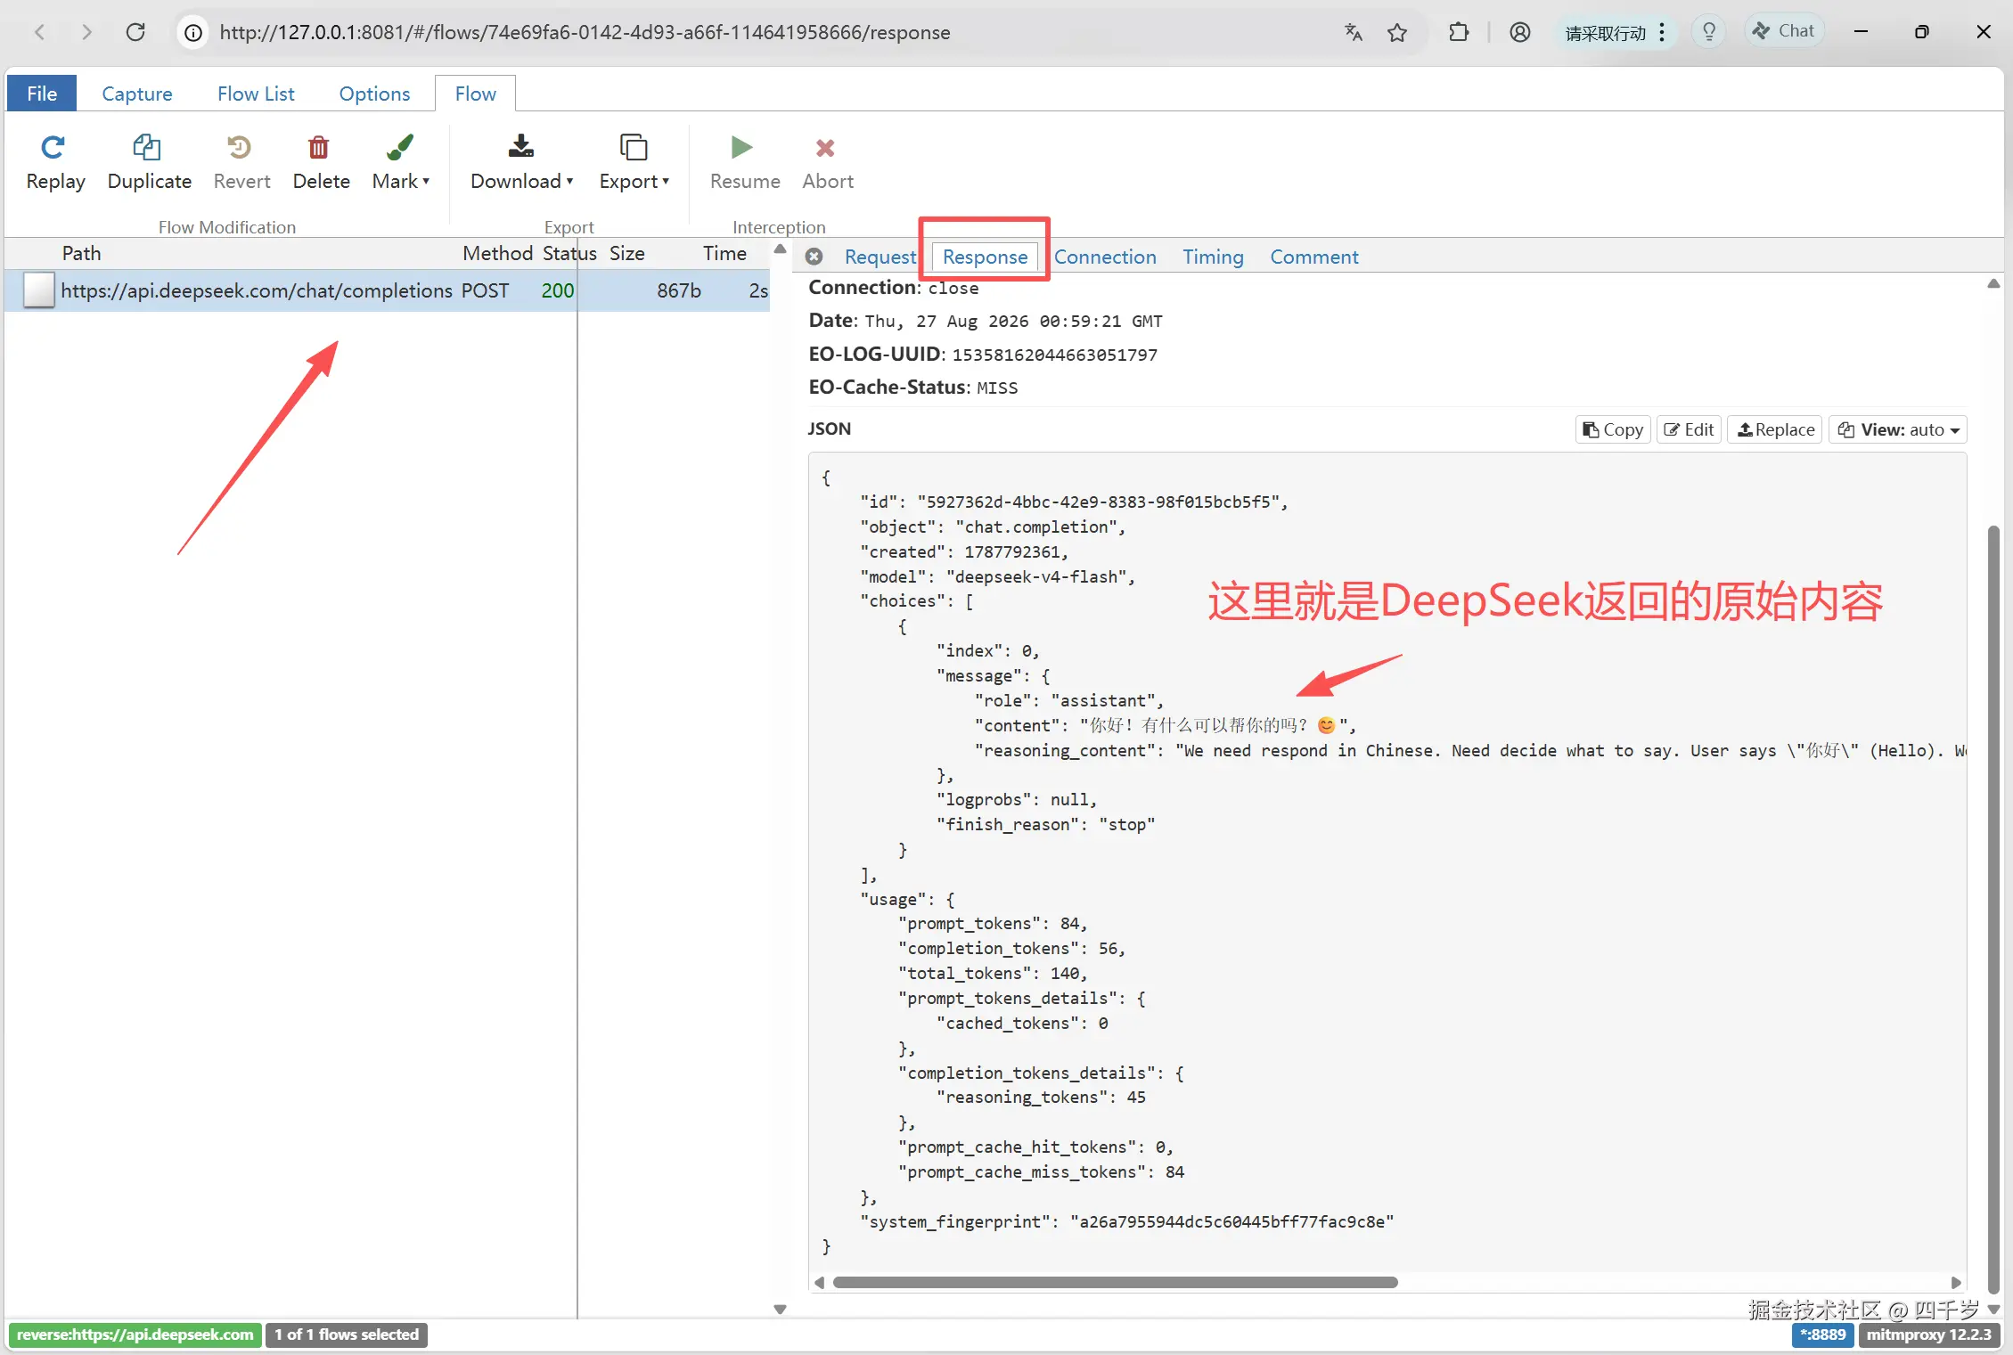Image resolution: width=2013 pixels, height=1355 pixels.
Task: Open the browser profile icon
Action: pos(1520,33)
